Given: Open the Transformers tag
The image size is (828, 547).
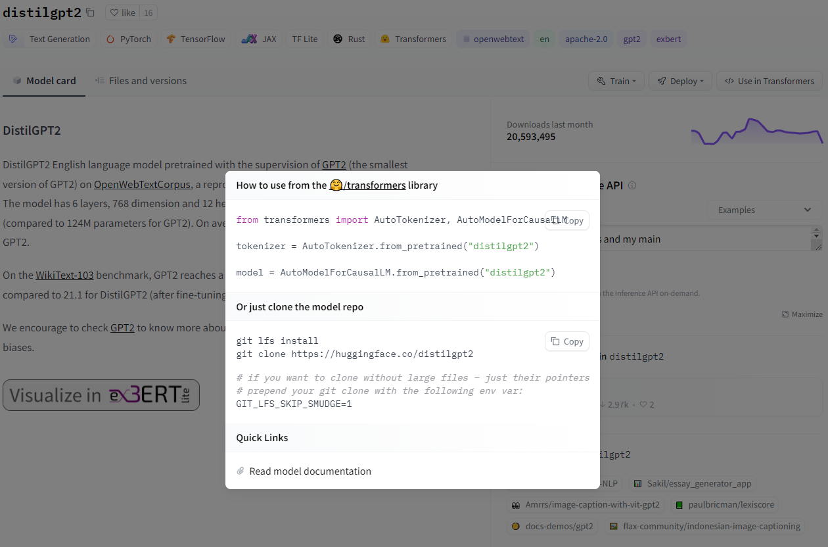Looking at the screenshot, I should point(413,39).
